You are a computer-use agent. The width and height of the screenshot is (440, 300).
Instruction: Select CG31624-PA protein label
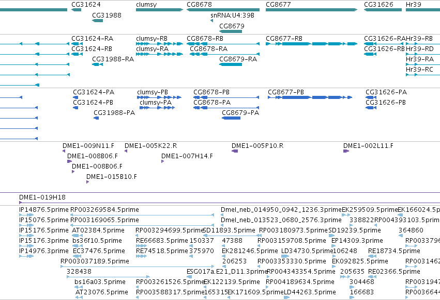pos(94,92)
